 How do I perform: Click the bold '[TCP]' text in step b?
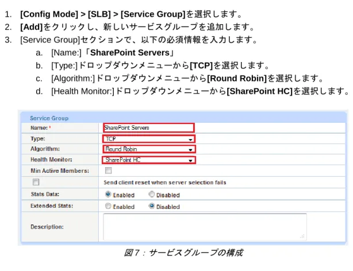click(201, 65)
